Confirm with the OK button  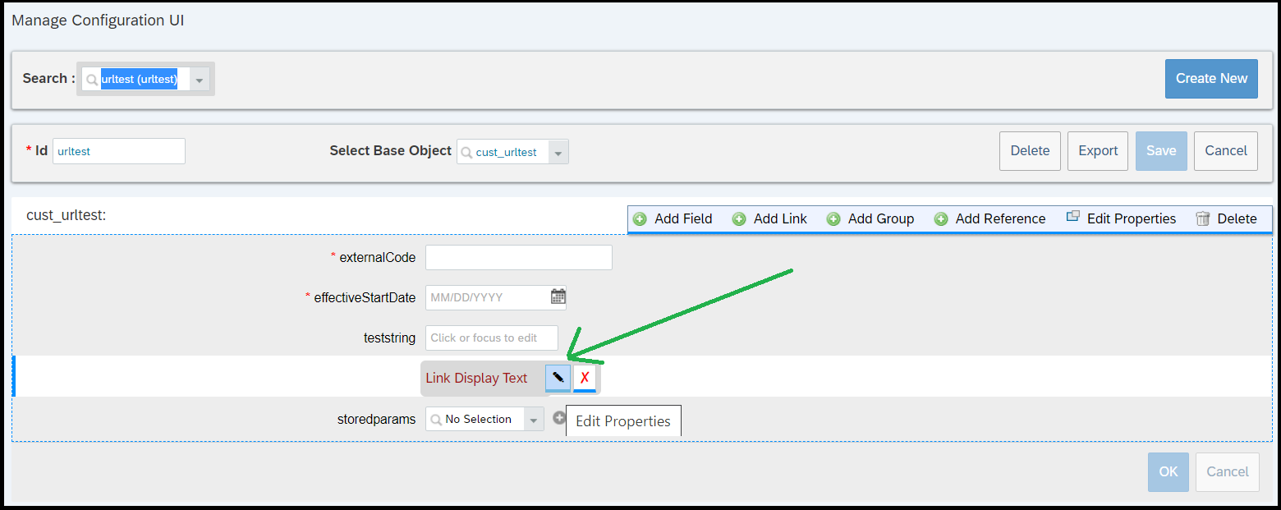[x=1168, y=472]
